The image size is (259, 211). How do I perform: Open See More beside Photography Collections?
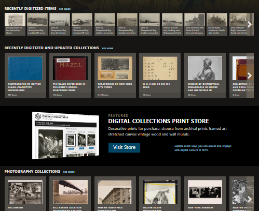pos(69,172)
